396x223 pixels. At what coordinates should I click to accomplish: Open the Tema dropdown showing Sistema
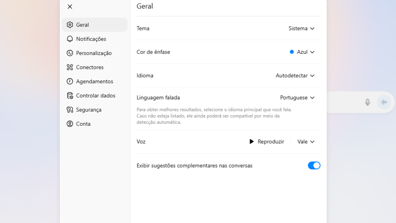[x=302, y=28]
